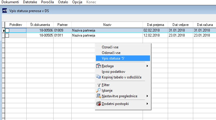216x120 pixels.
Task: Choose Odznači vse from context menu
Action: pyautogui.click(x=123, y=53)
